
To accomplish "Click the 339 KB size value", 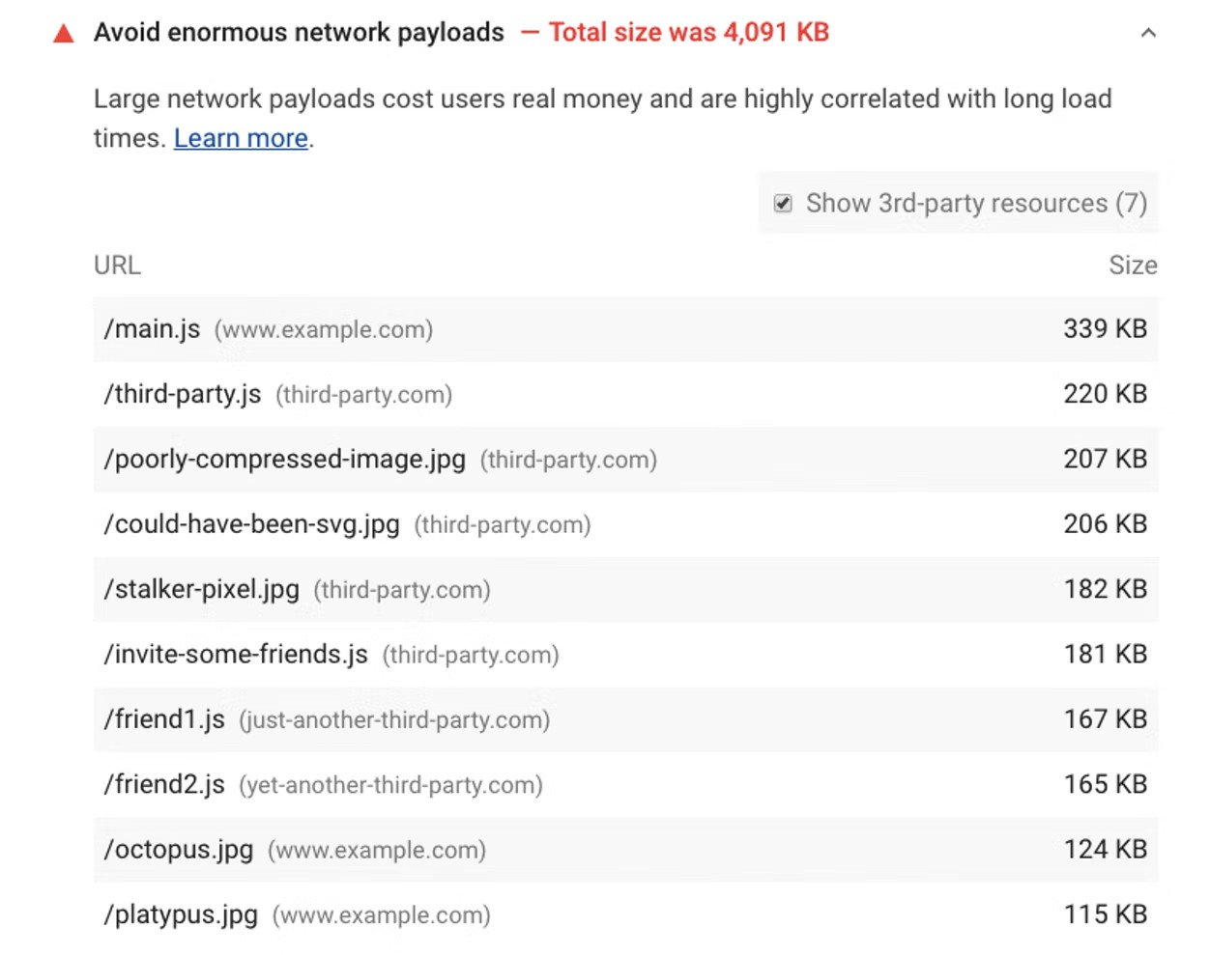I will 1104,329.
